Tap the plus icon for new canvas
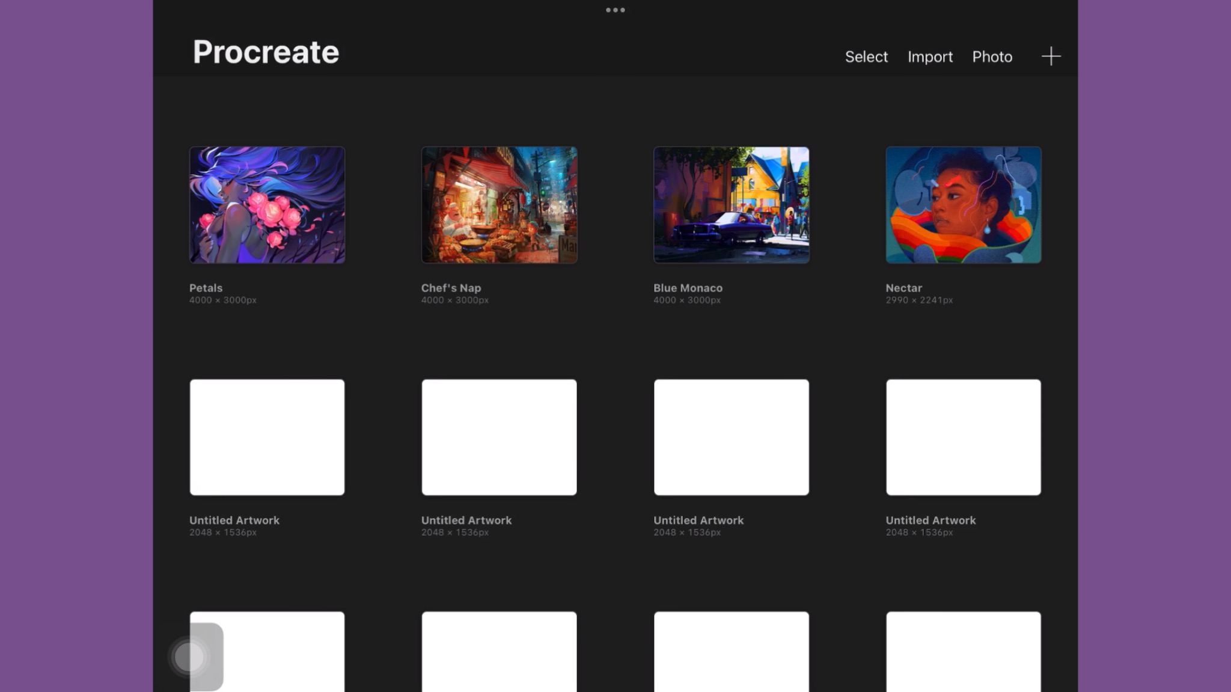This screenshot has width=1231, height=692. click(1051, 56)
